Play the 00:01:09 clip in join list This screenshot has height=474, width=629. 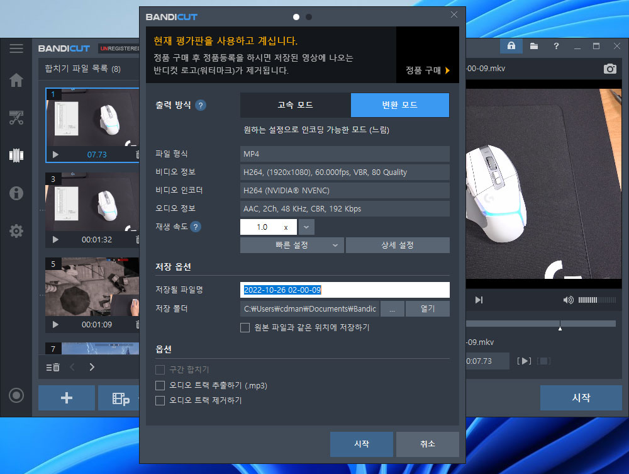point(56,325)
